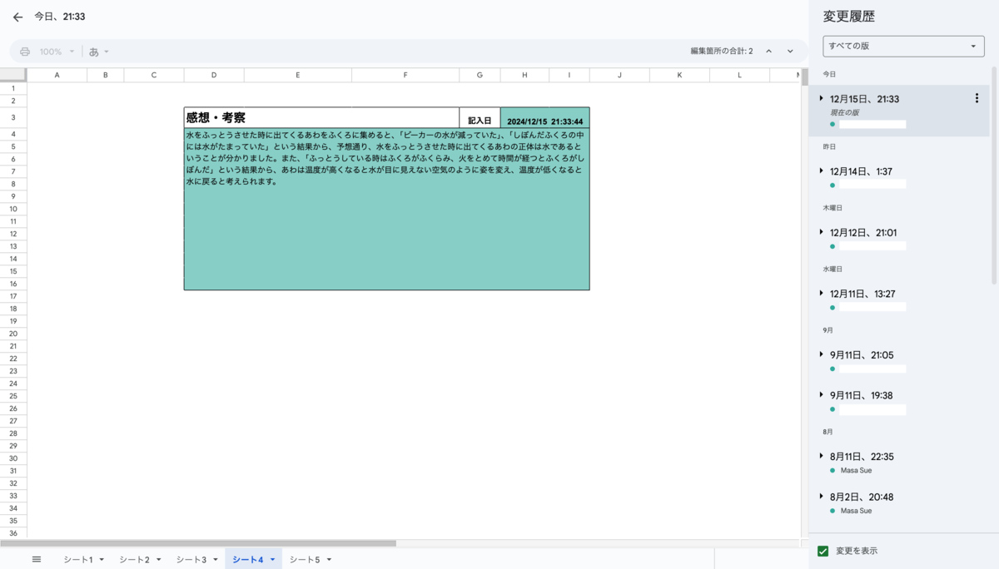Go back using the left arrow icon
This screenshot has height=569, width=999.
pos(17,17)
